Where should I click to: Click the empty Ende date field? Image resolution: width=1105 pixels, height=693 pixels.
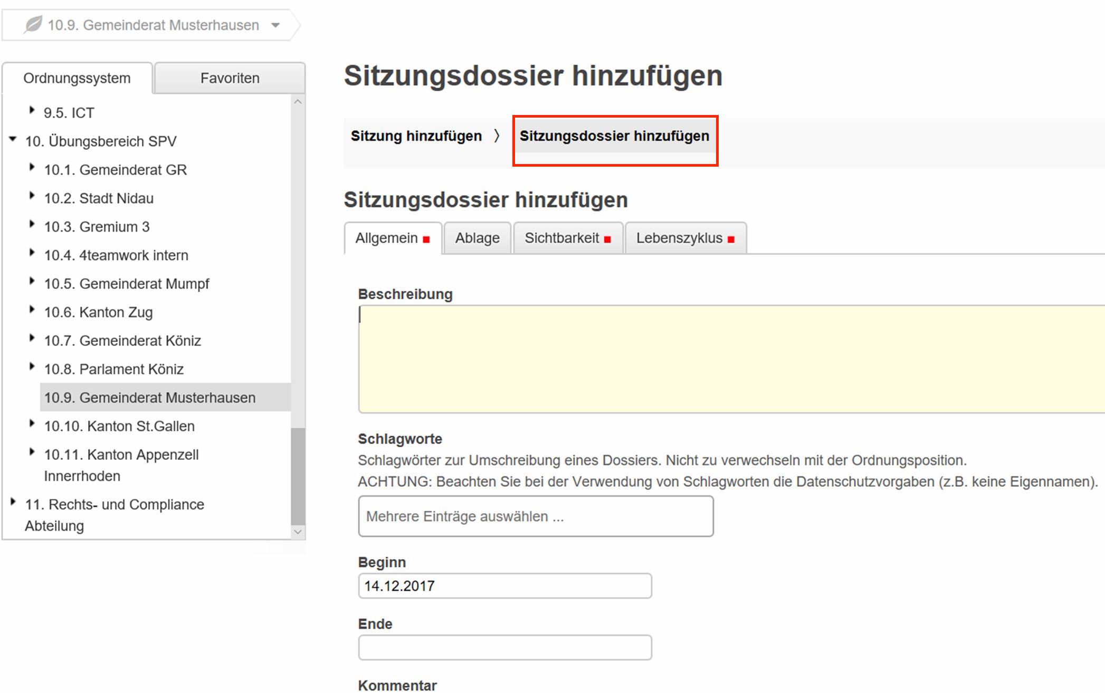coord(505,648)
